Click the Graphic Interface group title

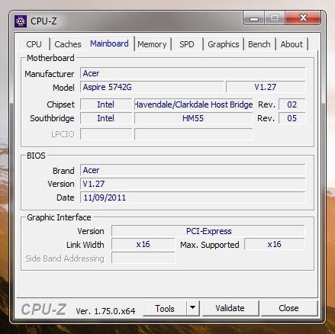point(59,217)
